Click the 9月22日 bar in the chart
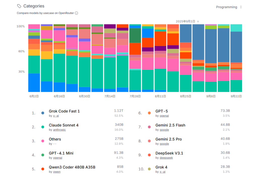Image resolution: width=272 pixels, height=179 pixels. [236, 58]
